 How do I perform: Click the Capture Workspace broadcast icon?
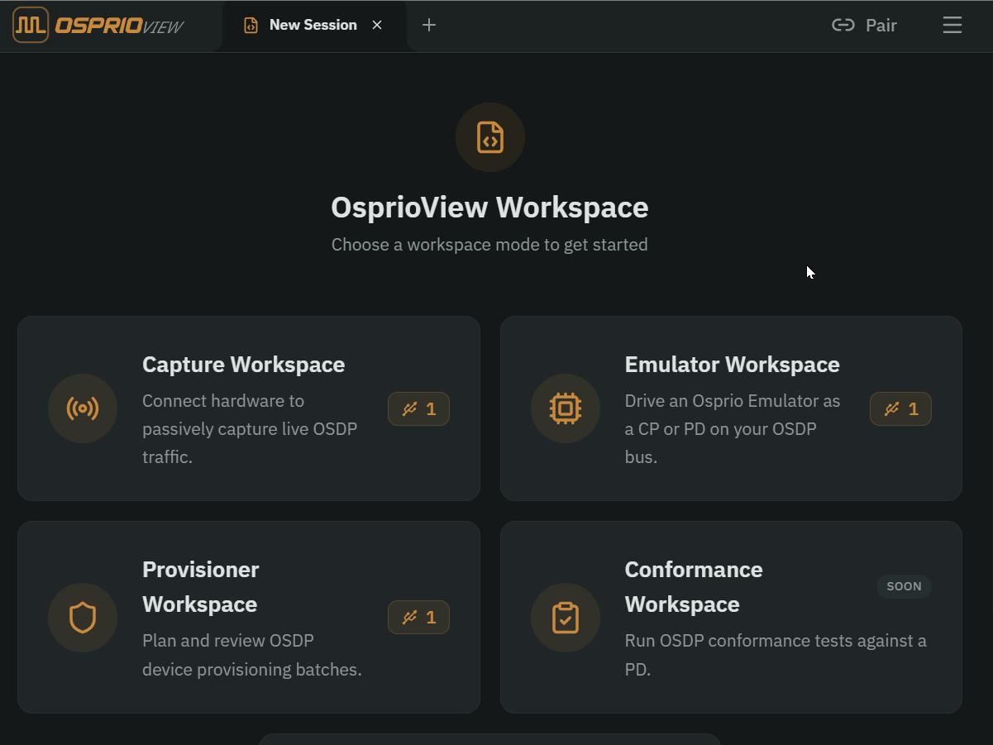(83, 408)
